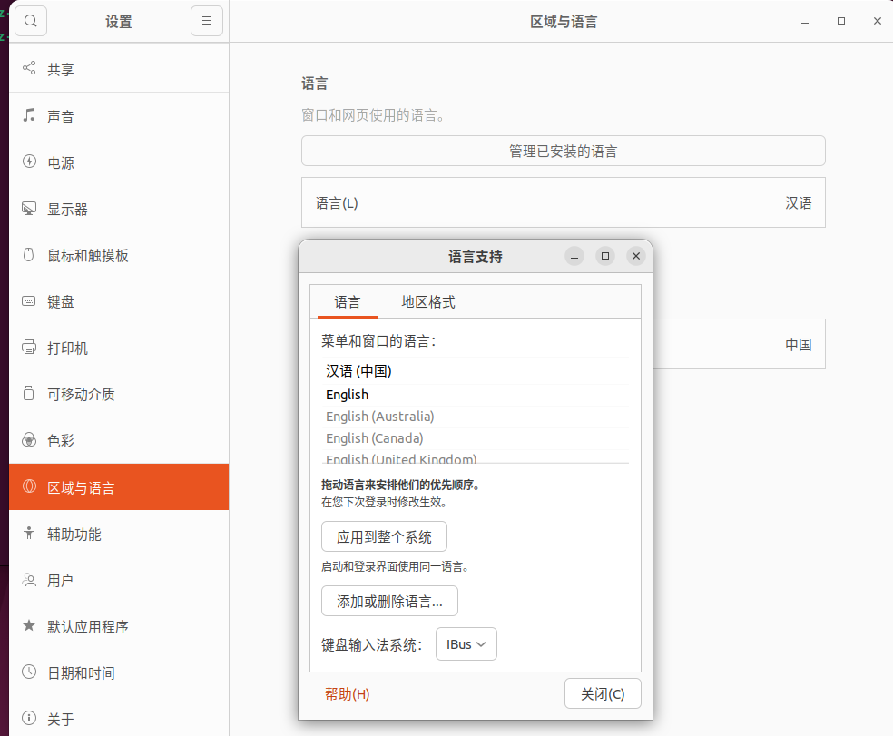Click the 关闭(C) button
Image resolution: width=893 pixels, height=736 pixels.
pos(603,694)
